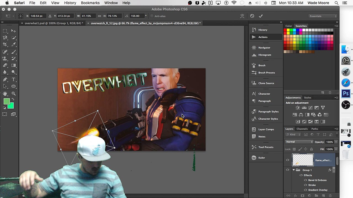This screenshot has height=198, width=353.
Task: Toggle flame_effect layer visibility
Action: [x=287, y=160]
